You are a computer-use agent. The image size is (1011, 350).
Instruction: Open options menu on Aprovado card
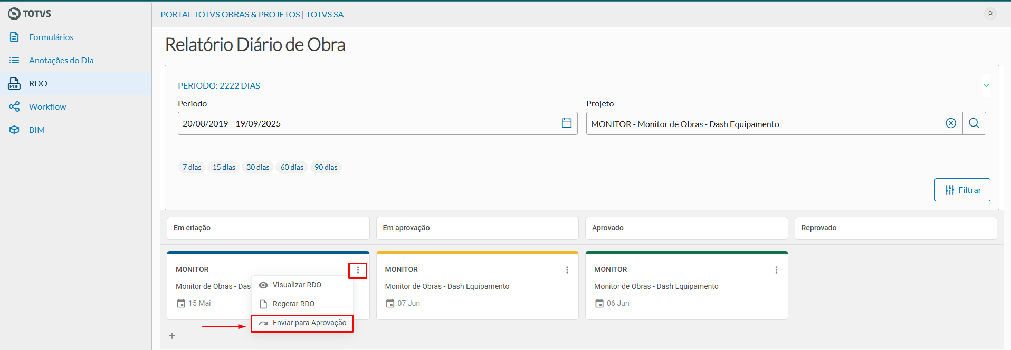[x=776, y=270]
